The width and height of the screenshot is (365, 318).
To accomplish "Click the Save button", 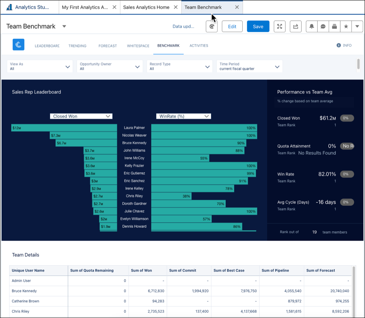I will point(258,26).
